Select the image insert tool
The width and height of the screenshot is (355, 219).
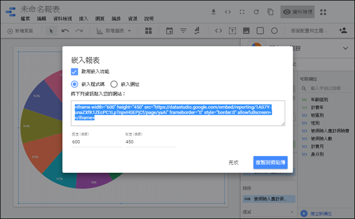click(246, 31)
